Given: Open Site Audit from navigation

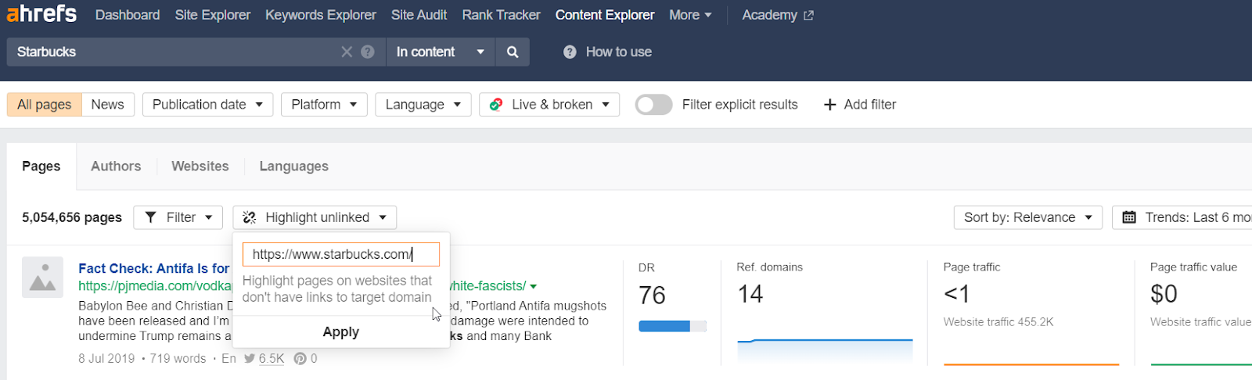Looking at the screenshot, I should [x=419, y=15].
